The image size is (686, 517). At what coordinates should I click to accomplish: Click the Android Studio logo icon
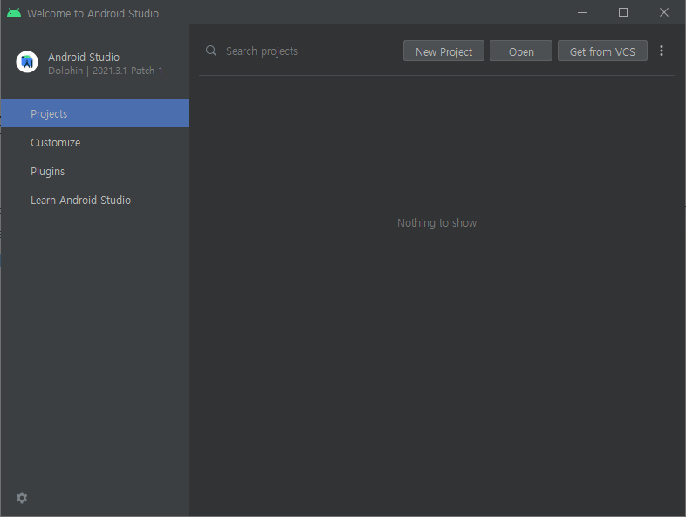pos(27,62)
